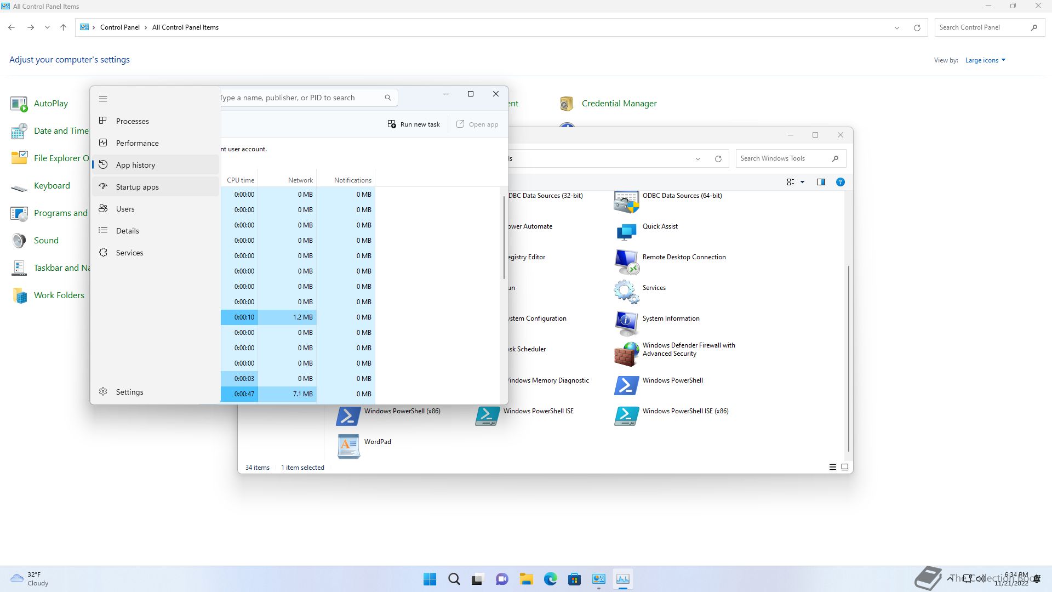
Task: Select ODBC Data Sources (64-bit)
Action: tap(667, 202)
